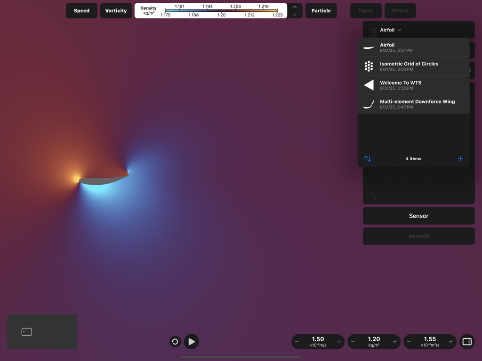Click the airfoil icon next to the Airfoil entry

coord(369,47)
